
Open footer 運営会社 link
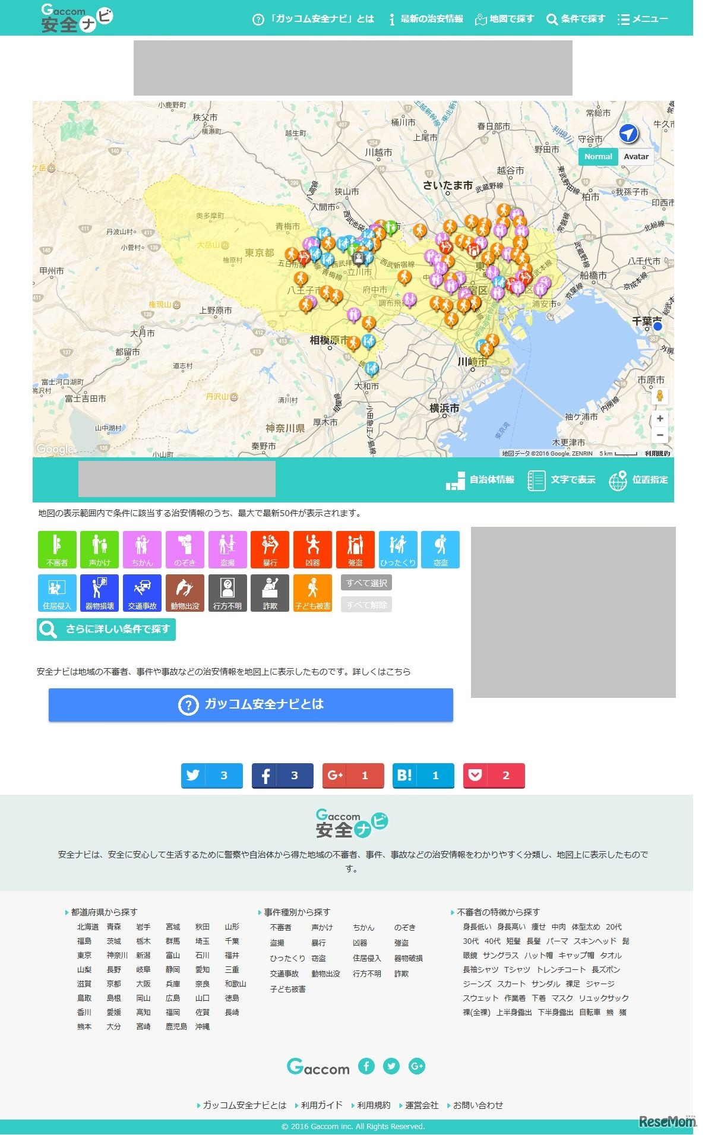tap(422, 1105)
